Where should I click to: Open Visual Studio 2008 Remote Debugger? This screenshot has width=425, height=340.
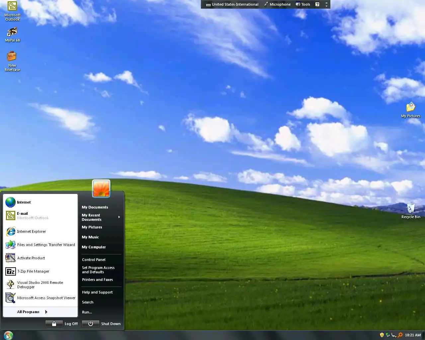(x=41, y=285)
